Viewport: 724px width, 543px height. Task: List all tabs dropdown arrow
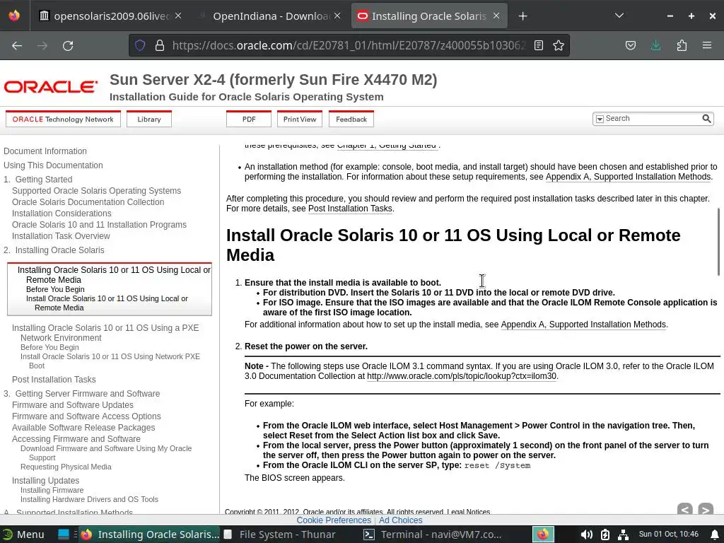click(619, 16)
